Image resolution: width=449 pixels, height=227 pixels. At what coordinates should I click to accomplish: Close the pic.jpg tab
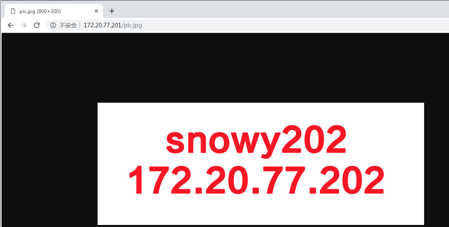(96, 11)
